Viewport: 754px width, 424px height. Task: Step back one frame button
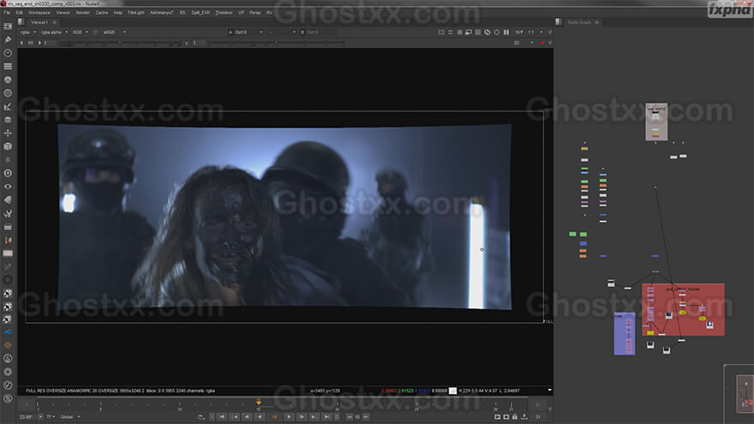point(247,417)
